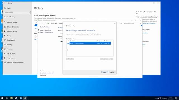
Task: Click the Settings gear taskbar icon
Action: point(16,98)
